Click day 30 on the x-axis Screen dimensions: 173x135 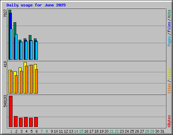[157, 131]
